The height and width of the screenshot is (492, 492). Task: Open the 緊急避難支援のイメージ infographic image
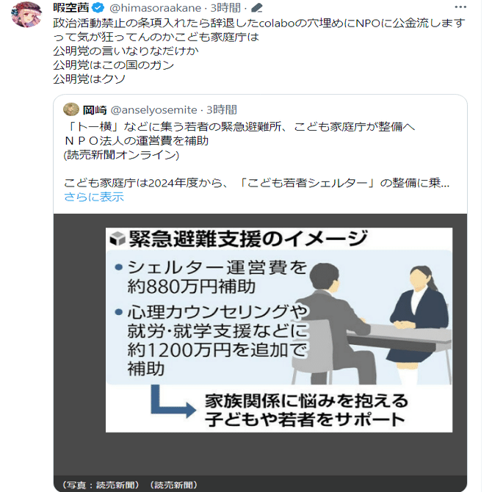pos(279,330)
